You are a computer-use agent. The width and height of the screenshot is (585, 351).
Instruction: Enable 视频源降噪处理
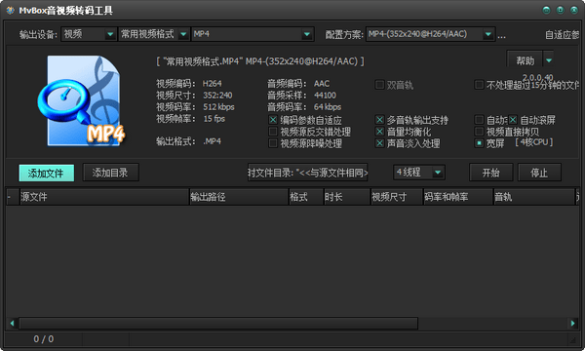coord(273,143)
